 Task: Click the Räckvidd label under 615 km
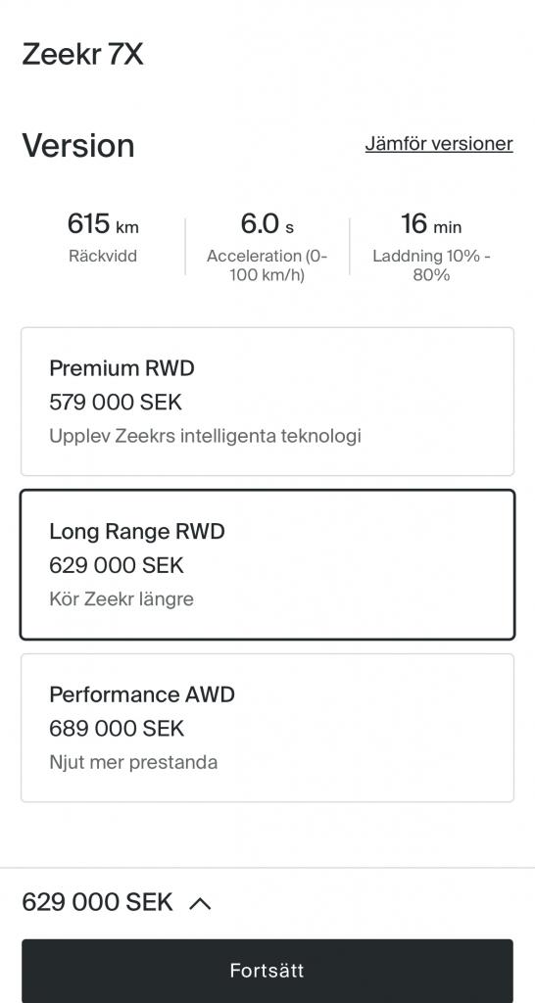point(103,257)
